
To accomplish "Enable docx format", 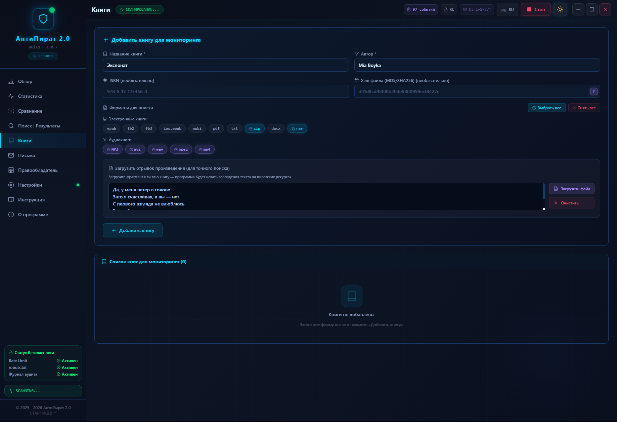I will pos(276,128).
